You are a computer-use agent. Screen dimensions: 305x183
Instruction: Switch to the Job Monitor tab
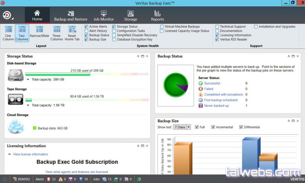[104, 16]
